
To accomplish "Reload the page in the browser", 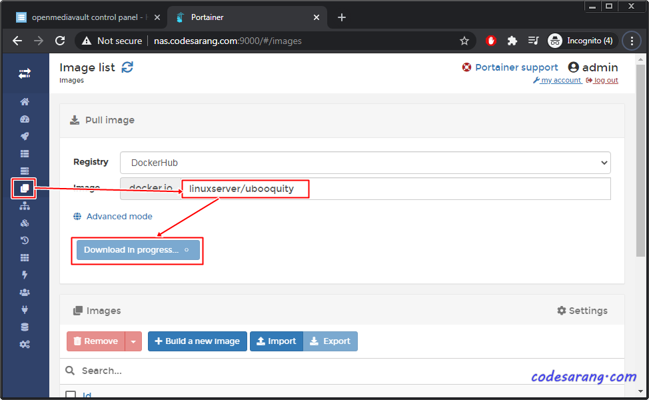I will point(60,41).
